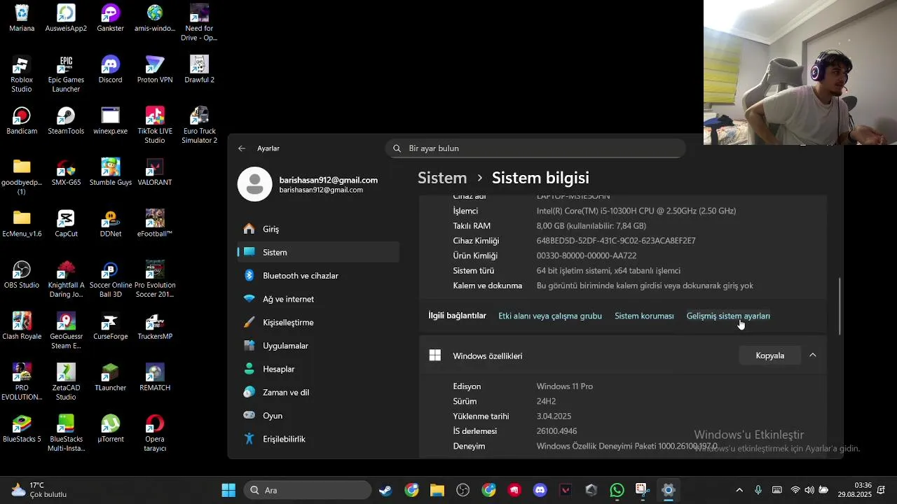Image resolution: width=897 pixels, height=504 pixels.
Task: Open VALORANT desktop shortcut
Action: pos(155,172)
